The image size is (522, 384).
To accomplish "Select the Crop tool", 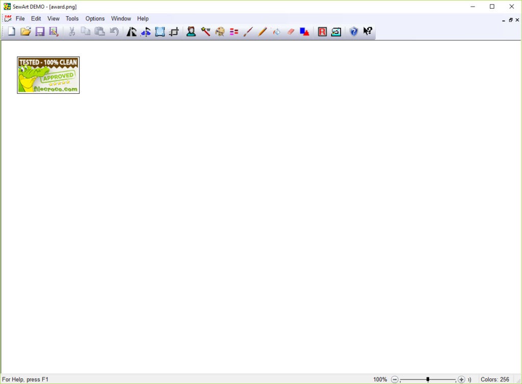I will pos(174,32).
